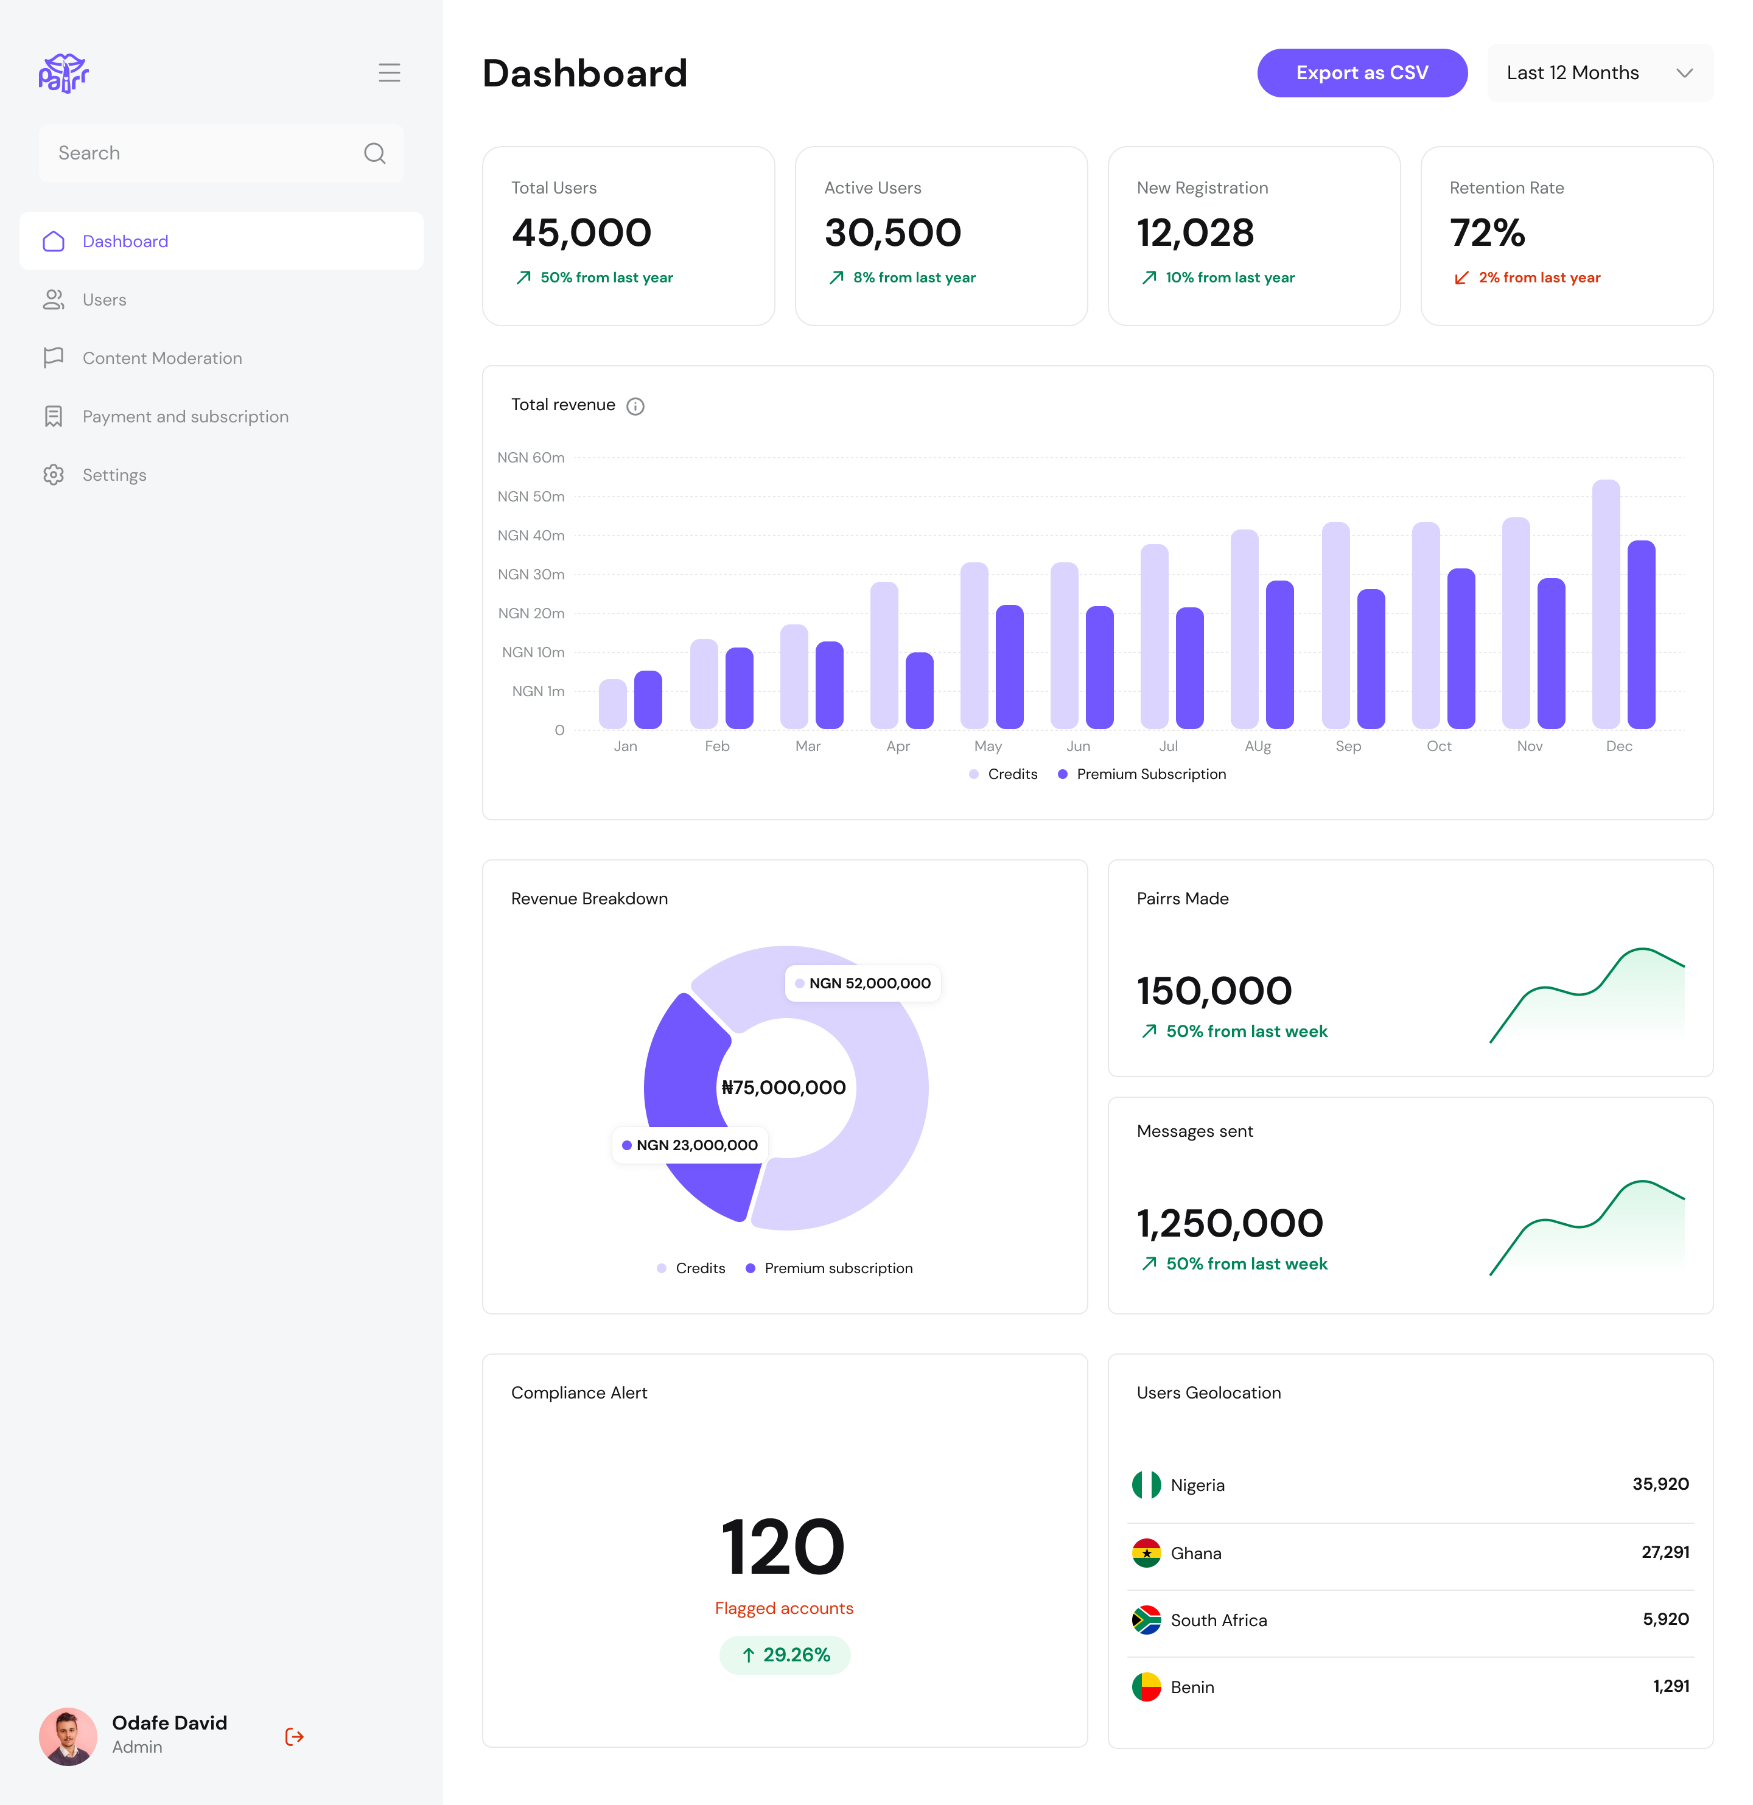Click the 45,000 Total Users value
The height and width of the screenshot is (1805, 1753).
click(581, 232)
